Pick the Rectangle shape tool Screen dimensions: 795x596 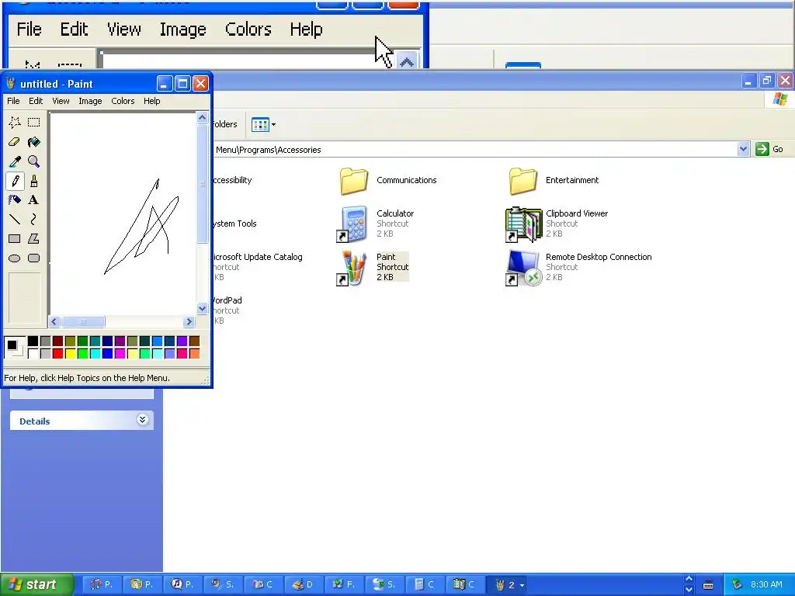coord(15,239)
